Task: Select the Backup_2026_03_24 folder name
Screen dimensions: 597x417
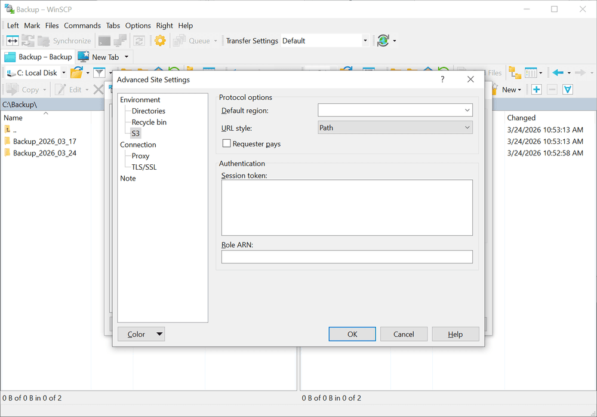Action: [x=45, y=153]
